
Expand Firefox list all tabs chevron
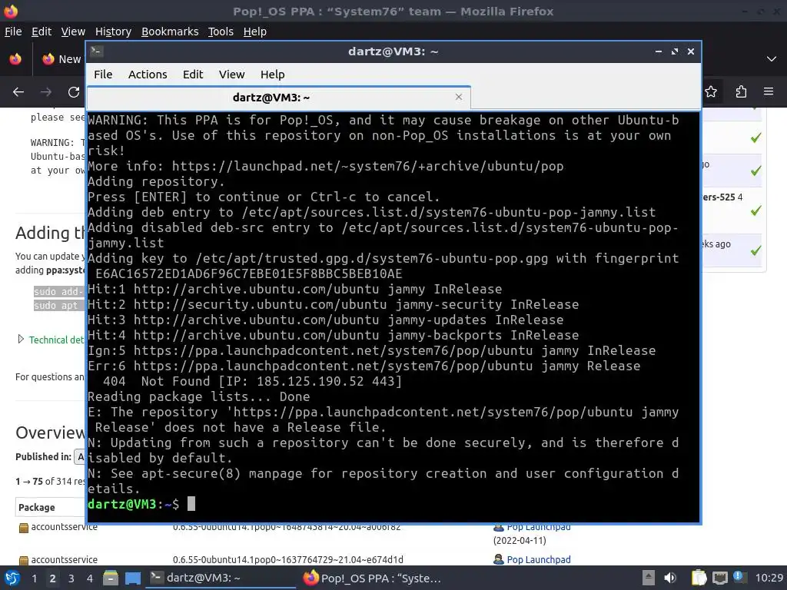coord(772,58)
